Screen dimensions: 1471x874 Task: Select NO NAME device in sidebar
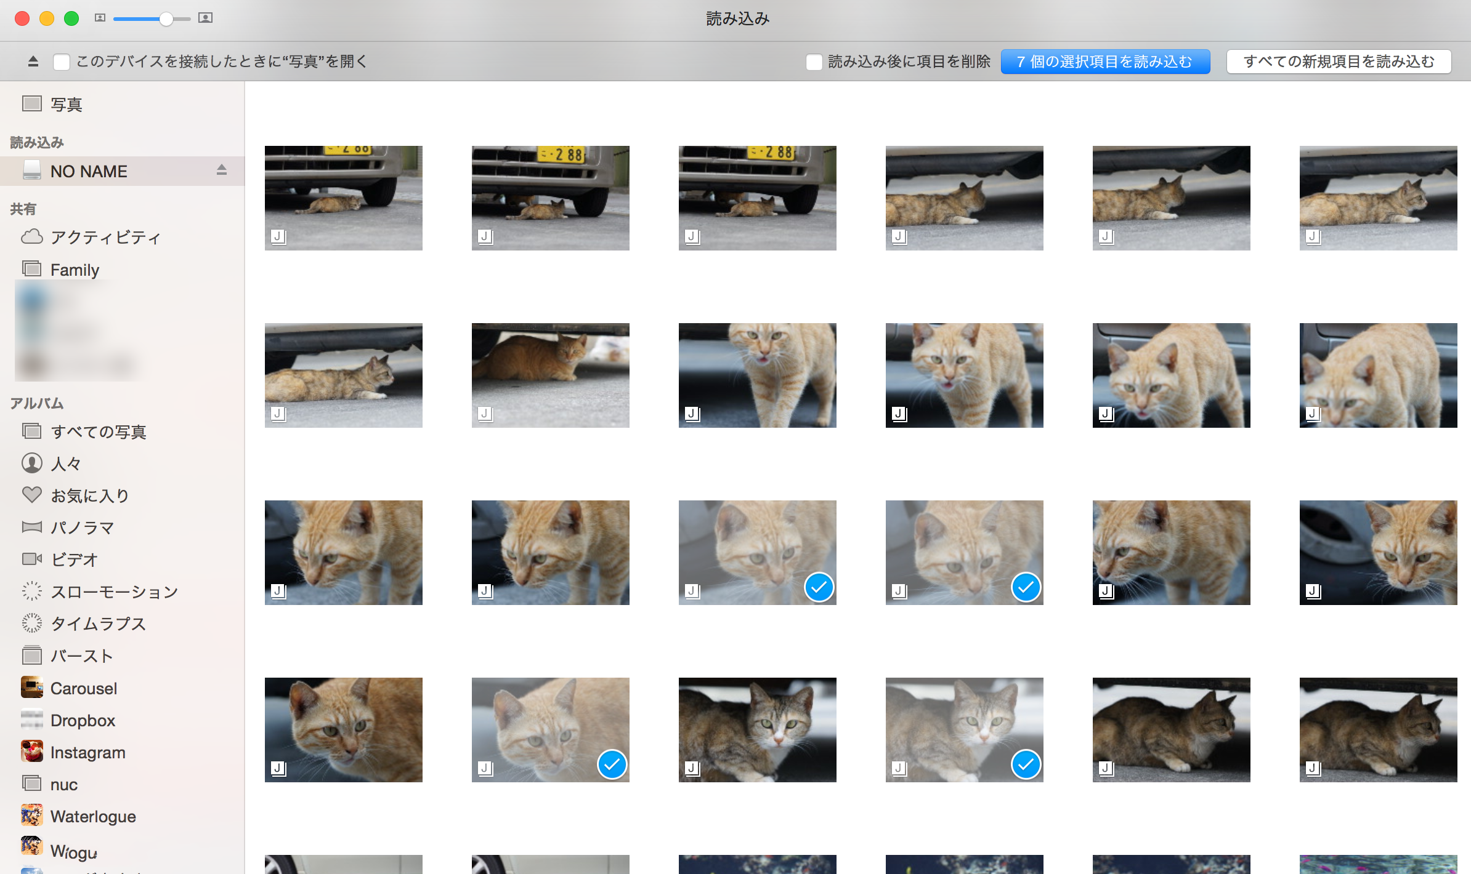123,170
